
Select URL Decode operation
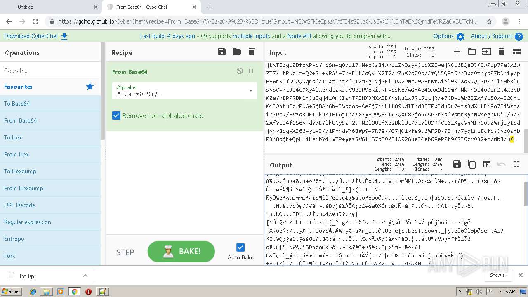point(50,205)
